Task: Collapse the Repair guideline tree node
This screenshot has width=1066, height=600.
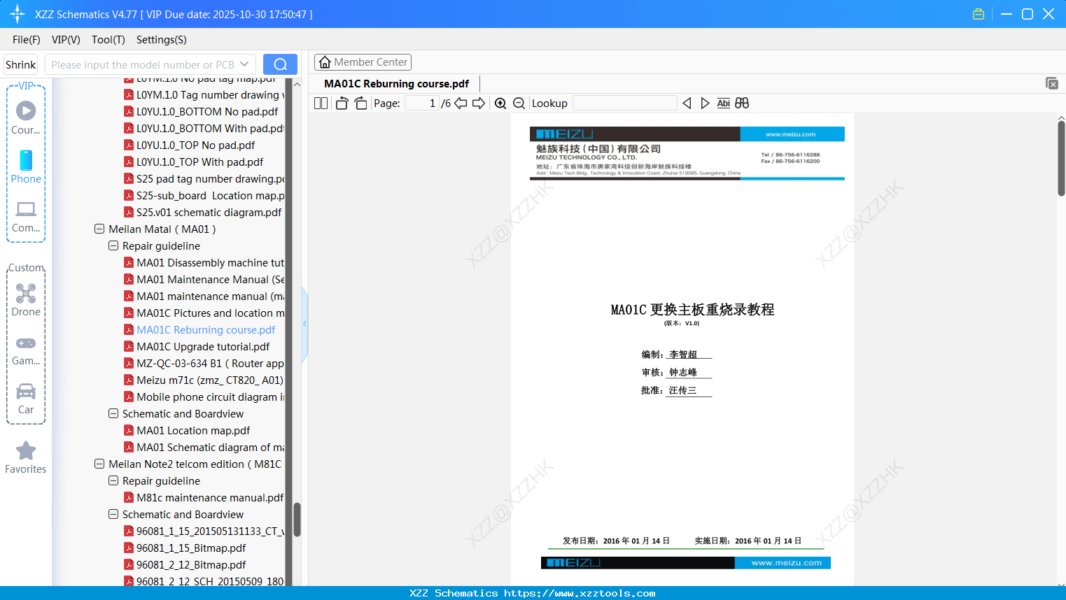Action: click(x=113, y=245)
